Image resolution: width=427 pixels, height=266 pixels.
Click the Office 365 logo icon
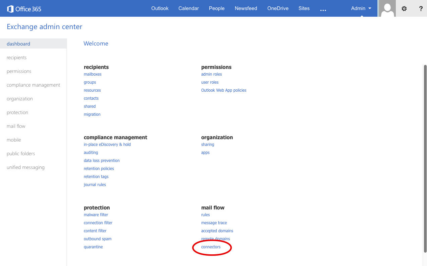(10, 9)
